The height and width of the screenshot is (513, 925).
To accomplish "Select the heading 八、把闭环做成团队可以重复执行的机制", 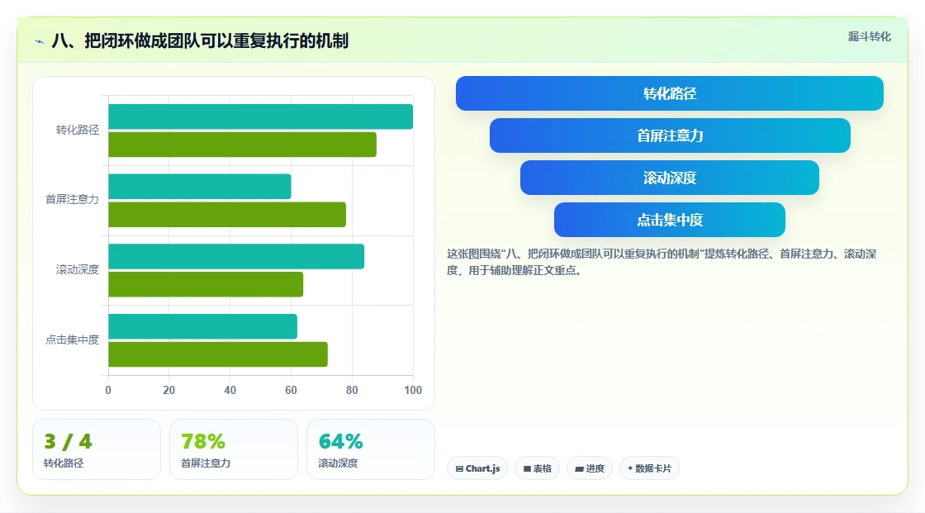I will pyautogui.click(x=200, y=40).
